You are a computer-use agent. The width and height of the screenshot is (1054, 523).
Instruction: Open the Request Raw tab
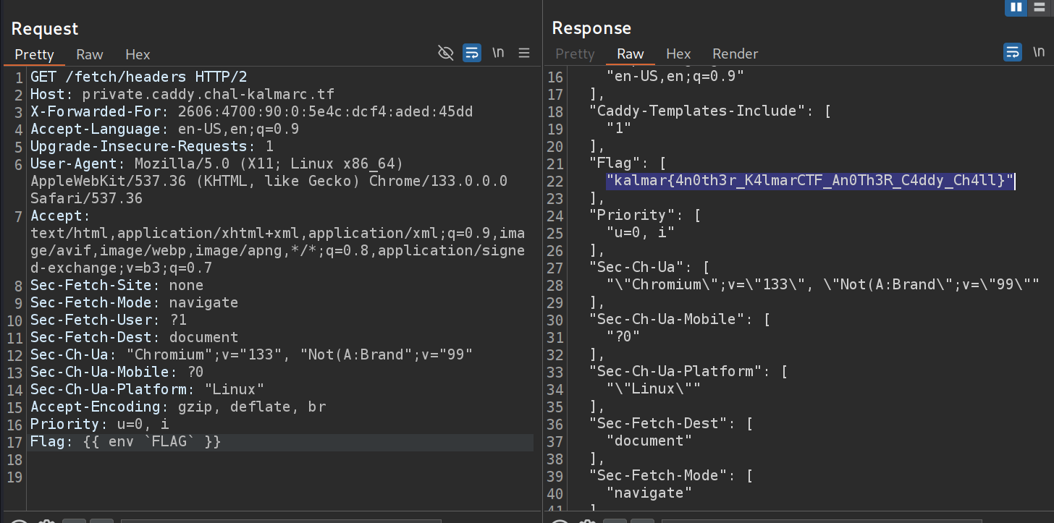coord(90,54)
